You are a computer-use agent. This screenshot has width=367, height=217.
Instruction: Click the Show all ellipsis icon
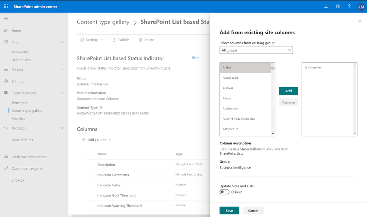pyautogui.click(x=6, y=180)
